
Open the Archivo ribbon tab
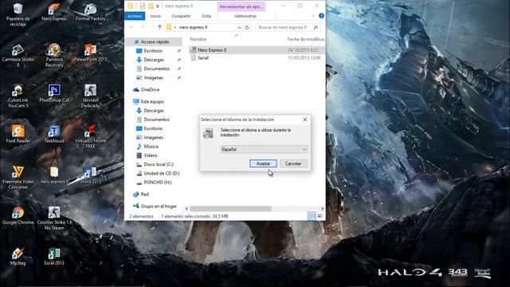click(135, 16)
